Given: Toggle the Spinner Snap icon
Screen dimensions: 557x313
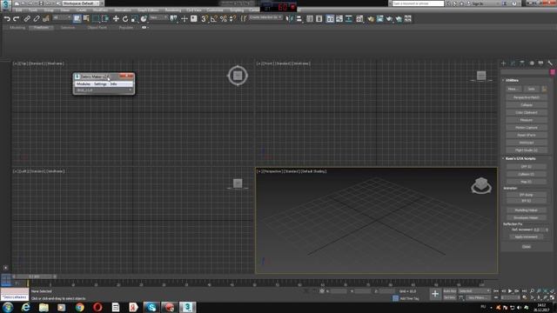Looking at the screenshot, I should pos(233,19).
